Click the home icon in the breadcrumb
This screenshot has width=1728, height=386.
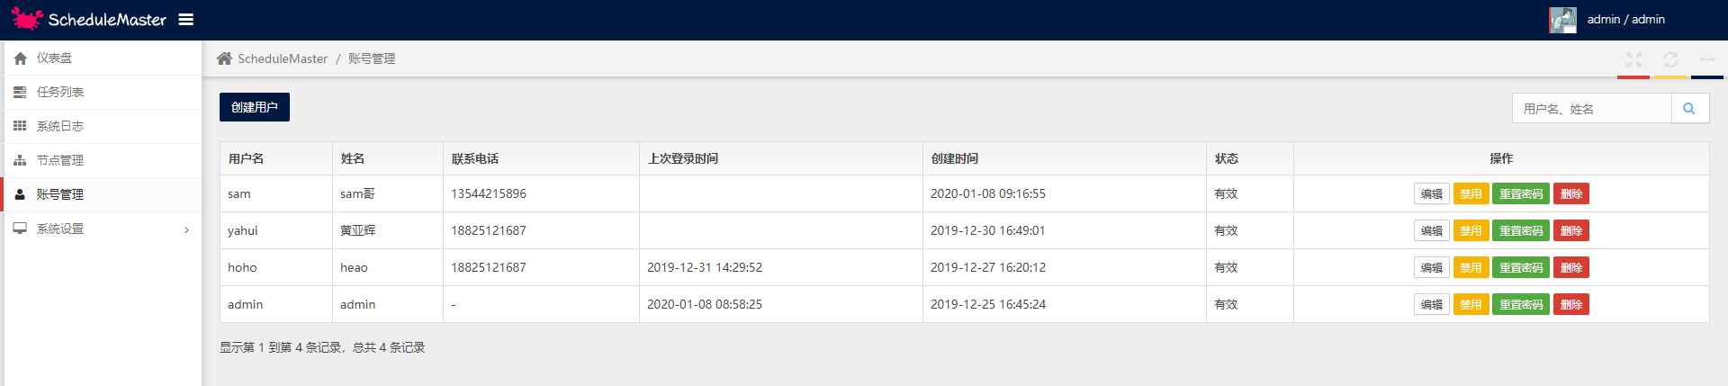[224, 58]
